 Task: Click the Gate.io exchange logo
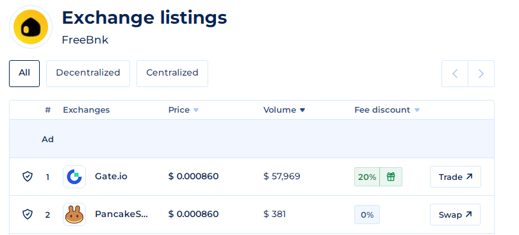point(74,177)
